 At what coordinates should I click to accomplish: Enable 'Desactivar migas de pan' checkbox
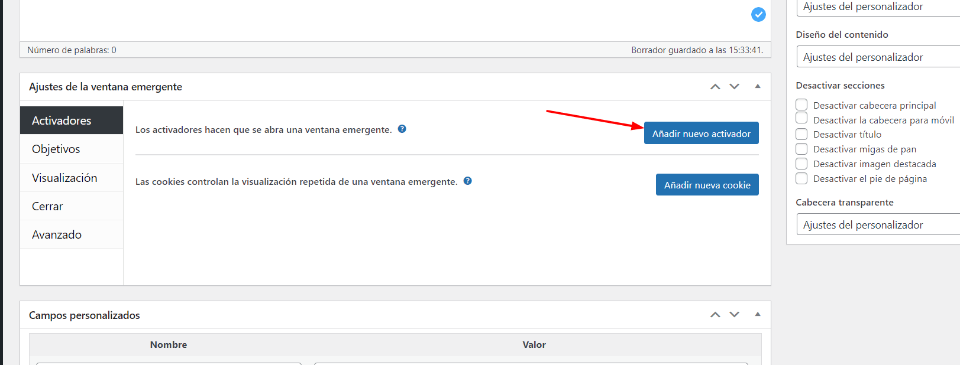point(801,149)
